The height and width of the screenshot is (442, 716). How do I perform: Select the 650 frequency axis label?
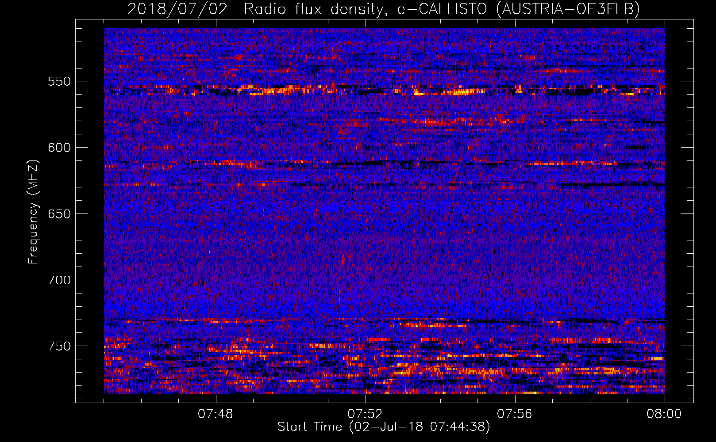(x=59, y=214)
